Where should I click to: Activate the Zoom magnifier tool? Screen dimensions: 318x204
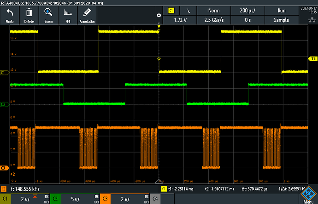pos(48,15)
